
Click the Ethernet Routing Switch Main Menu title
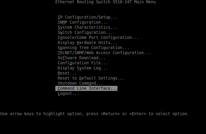coord(106,2)
